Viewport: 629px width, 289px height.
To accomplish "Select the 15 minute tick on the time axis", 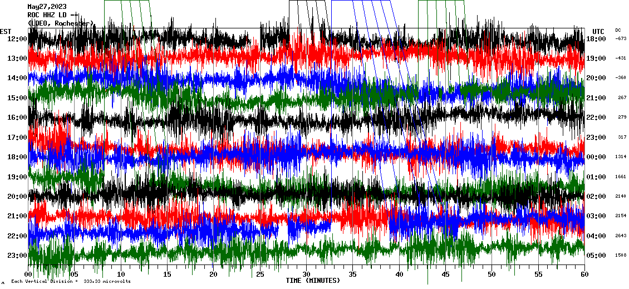I will point(167,275).
